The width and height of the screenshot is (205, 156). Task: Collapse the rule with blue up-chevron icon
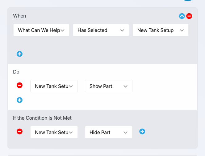pos(182,16)
